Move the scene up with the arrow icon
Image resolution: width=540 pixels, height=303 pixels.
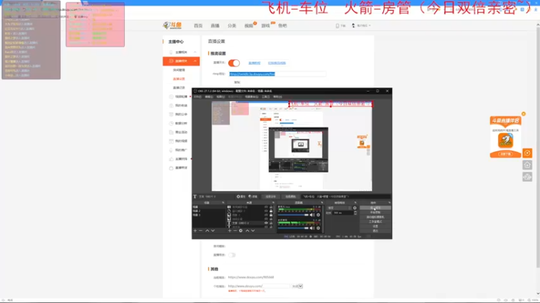click(x=207, y=230)
